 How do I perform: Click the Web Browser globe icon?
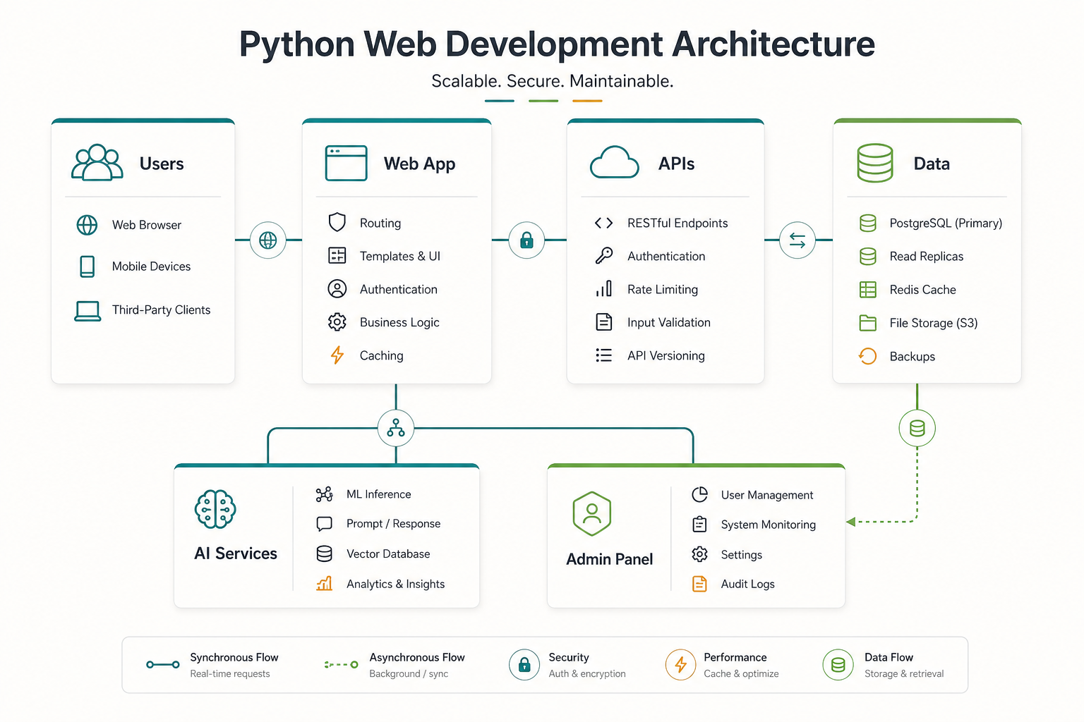[x=87, y=225]
